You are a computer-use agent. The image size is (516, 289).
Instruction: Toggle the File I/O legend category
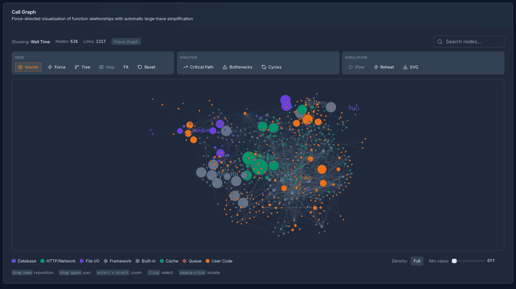click(x=90, y=261)
